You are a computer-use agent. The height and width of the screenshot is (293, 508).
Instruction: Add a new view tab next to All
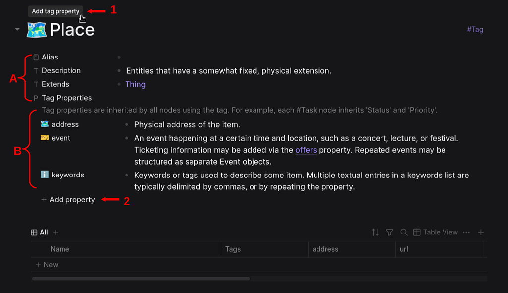pos(56,233)
